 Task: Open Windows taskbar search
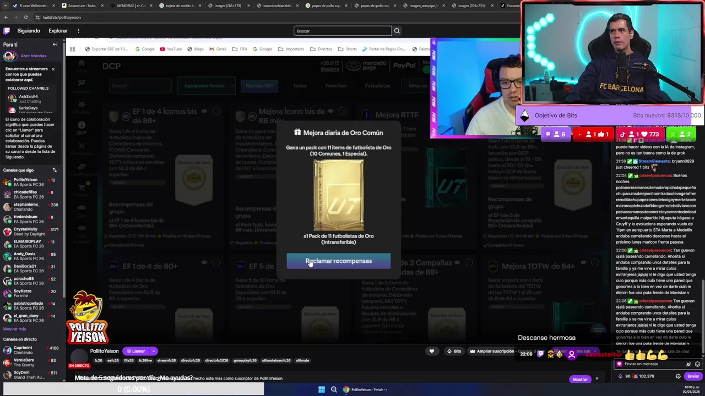pos(334,389)
